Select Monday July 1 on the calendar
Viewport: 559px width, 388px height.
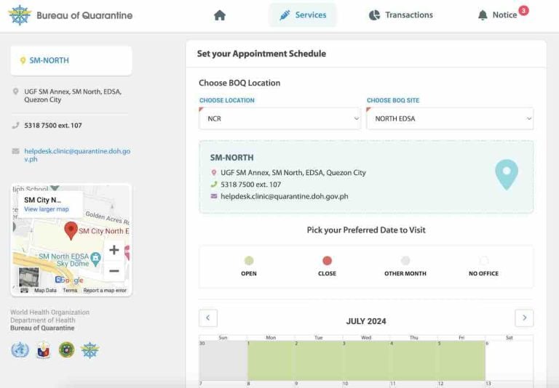pos(271,360)
